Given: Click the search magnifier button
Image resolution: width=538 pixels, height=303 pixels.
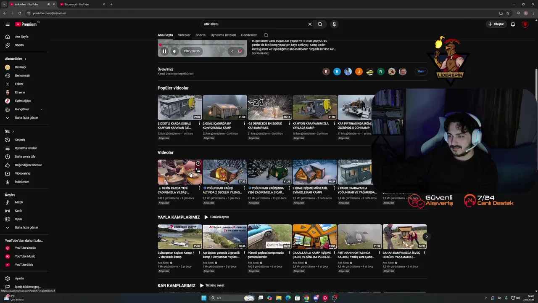Looking at the screenshot, I should [320, 24].
